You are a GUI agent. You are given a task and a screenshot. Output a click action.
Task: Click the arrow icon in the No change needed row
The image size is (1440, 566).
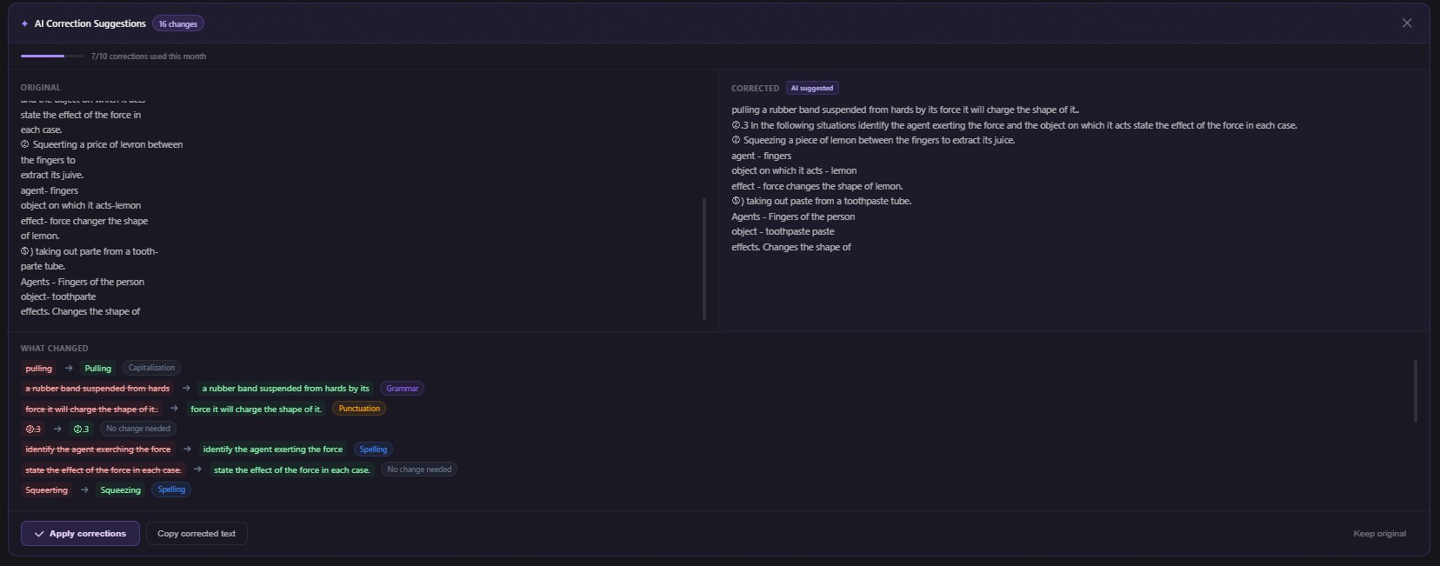(x=58, y=429)
